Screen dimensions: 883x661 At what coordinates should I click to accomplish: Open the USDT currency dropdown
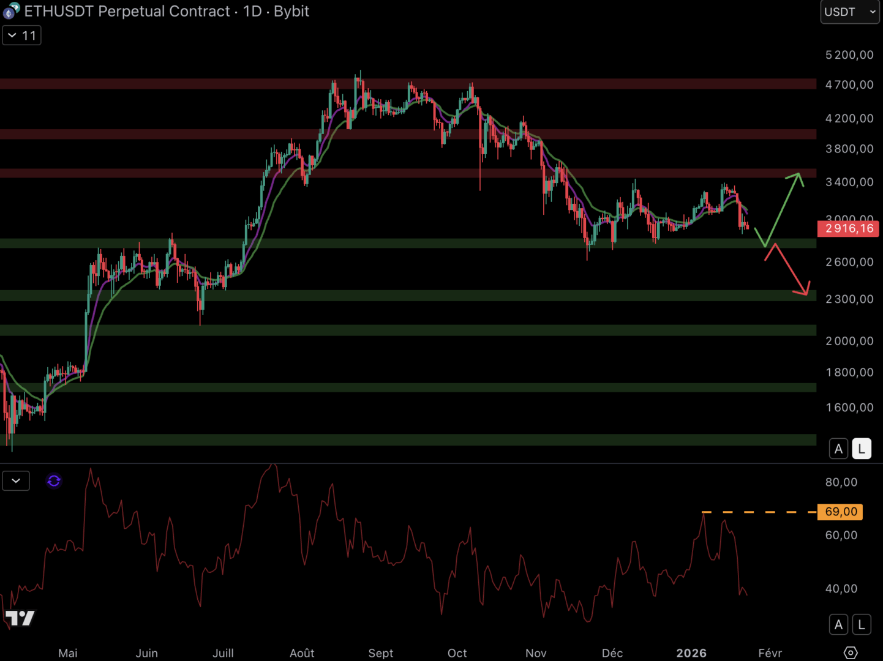[849, 12]
